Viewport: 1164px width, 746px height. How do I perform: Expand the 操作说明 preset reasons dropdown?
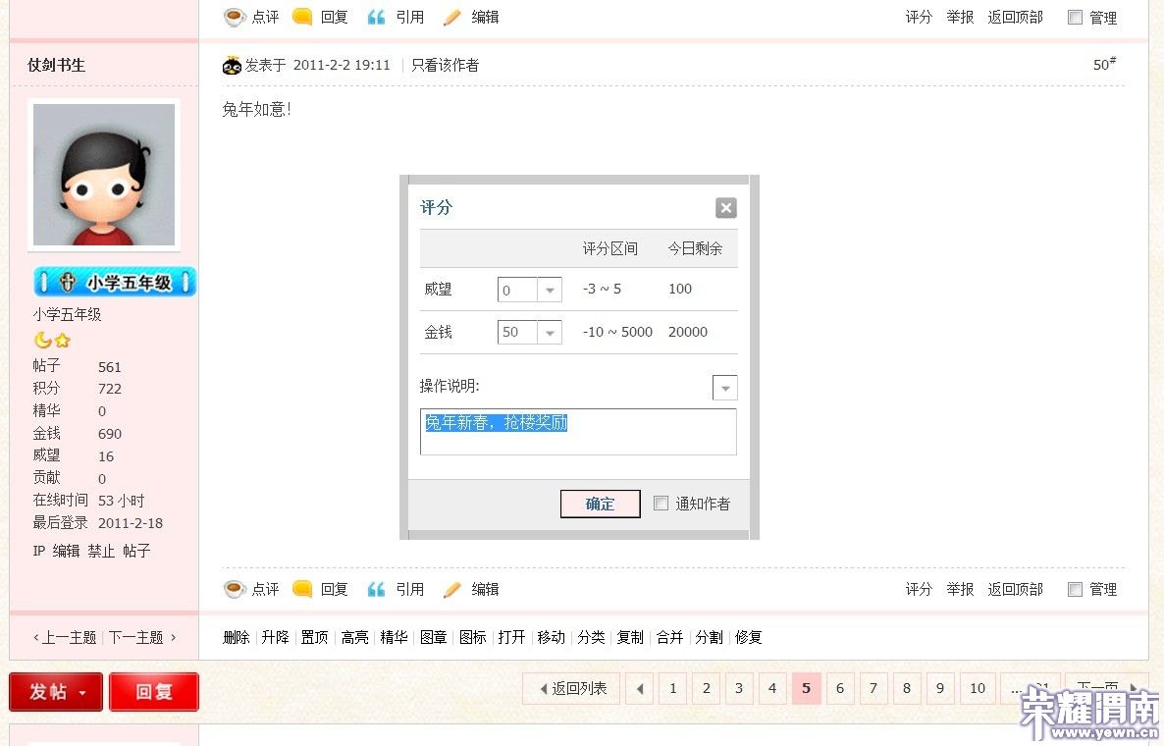[x=725, y=388]
